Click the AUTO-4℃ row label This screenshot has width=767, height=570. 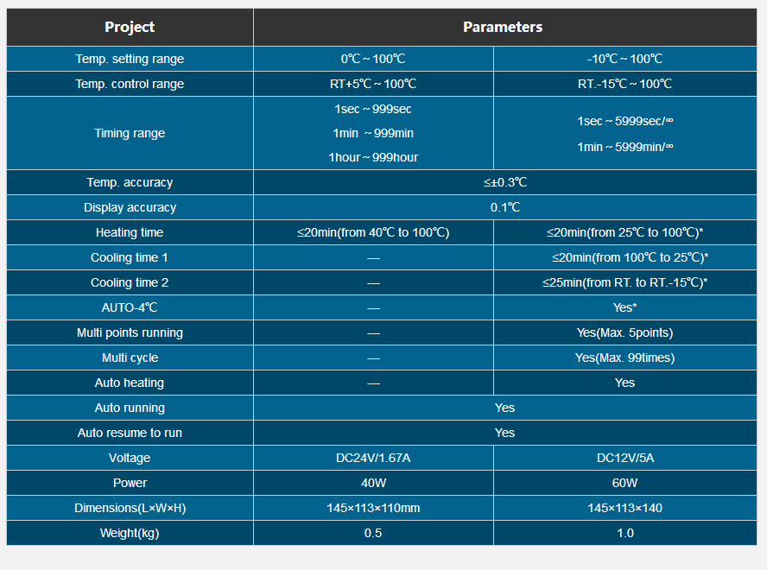pyautogui.click(x=130, y=307)
